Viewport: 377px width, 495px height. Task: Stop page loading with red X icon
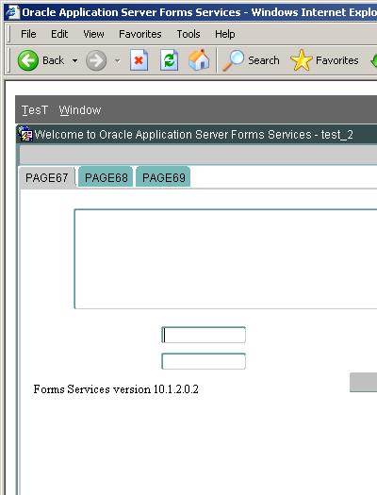point(139,60)
